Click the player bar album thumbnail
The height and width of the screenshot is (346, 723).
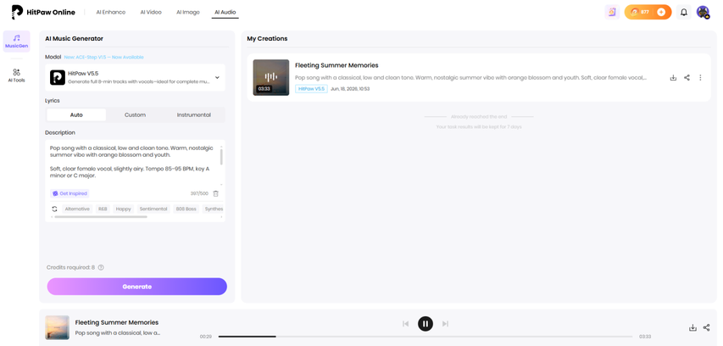pos(57,327)
